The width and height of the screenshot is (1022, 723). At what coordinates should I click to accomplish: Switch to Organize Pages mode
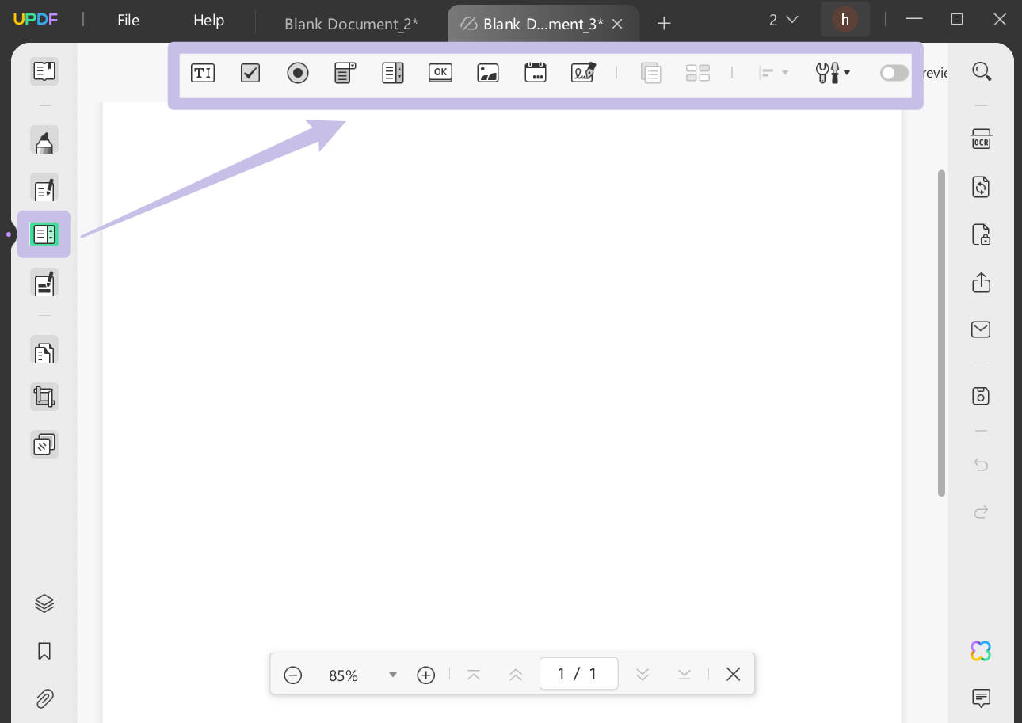(x=44, y=351)
